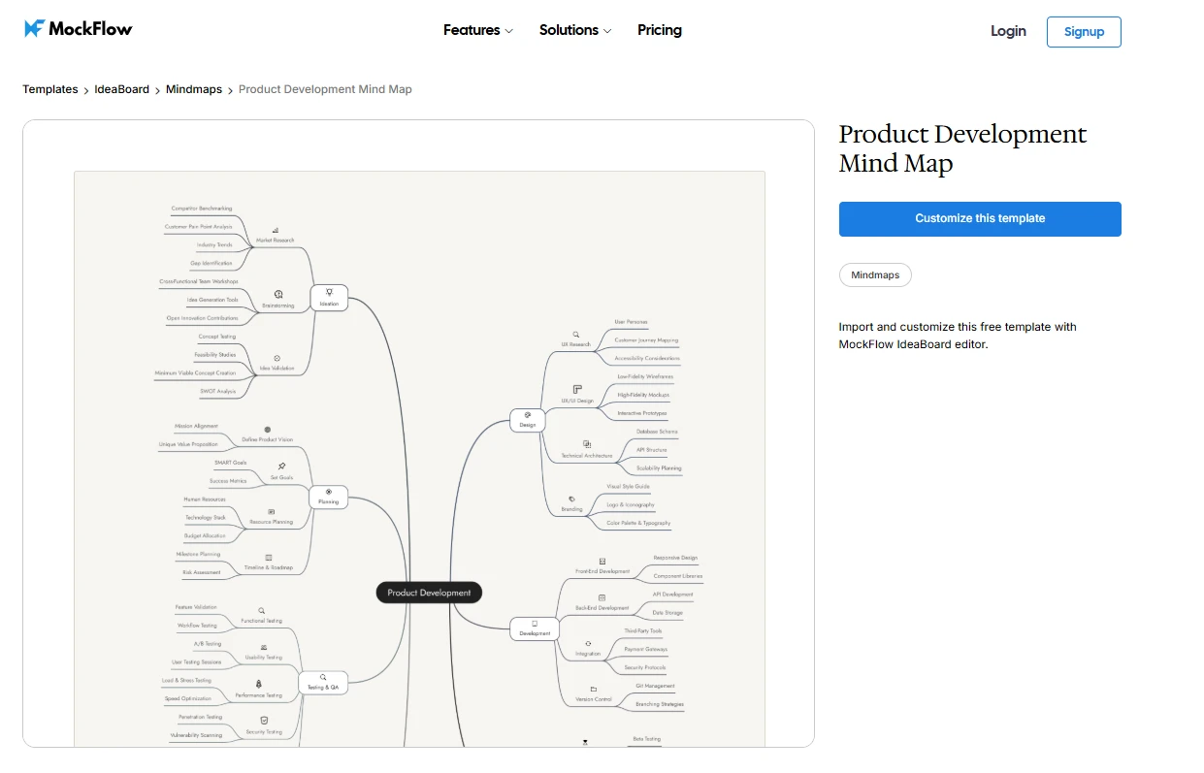Click the icon above Technical Architecture
The height and width of the screenshot is (773, 1204).
[x=587, y=444]
